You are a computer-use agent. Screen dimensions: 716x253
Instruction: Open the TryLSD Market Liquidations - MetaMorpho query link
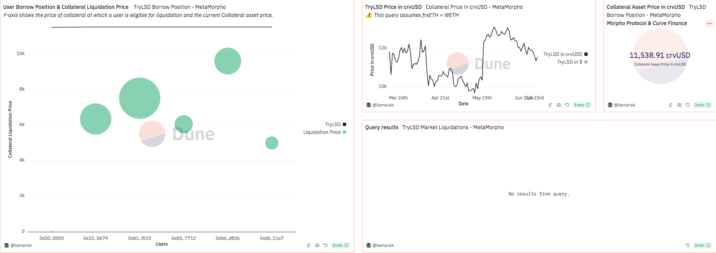(x=453, y=127)
